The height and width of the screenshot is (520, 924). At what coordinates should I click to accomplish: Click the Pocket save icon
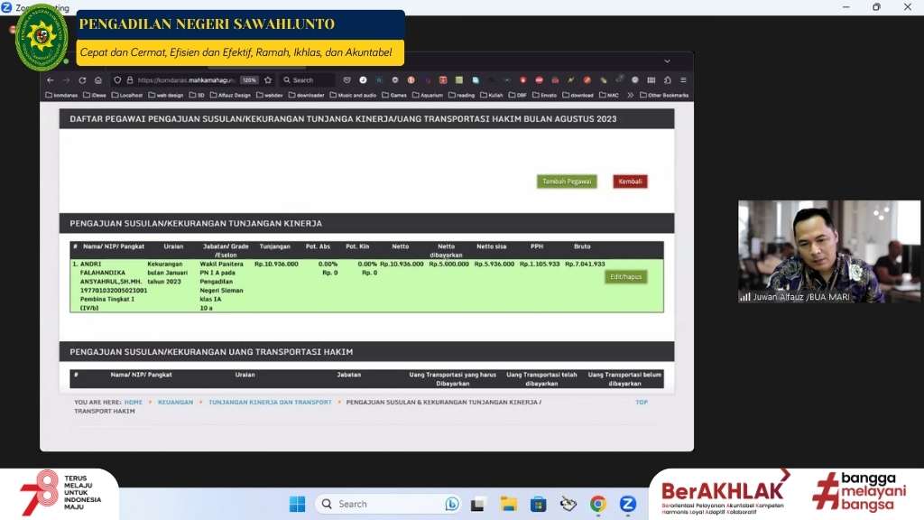pos(346,80)
